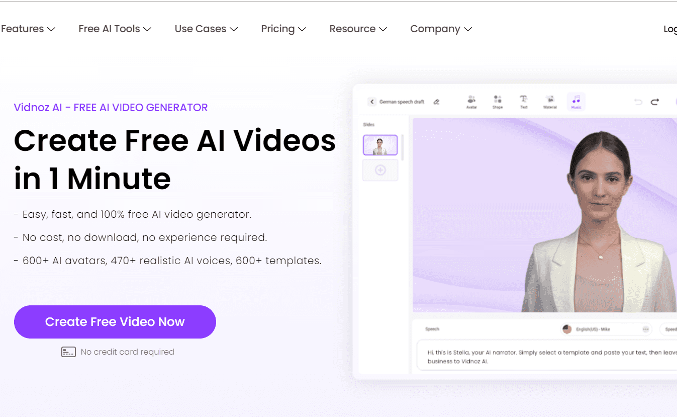Image resolution: width=677 pixels, height=417 pixels.
Task: Click the Create Free Video Now button
Action: [115, 322]
